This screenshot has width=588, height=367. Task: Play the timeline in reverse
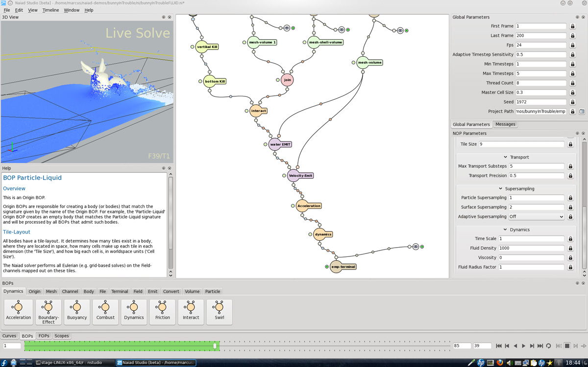pos(515,346)
